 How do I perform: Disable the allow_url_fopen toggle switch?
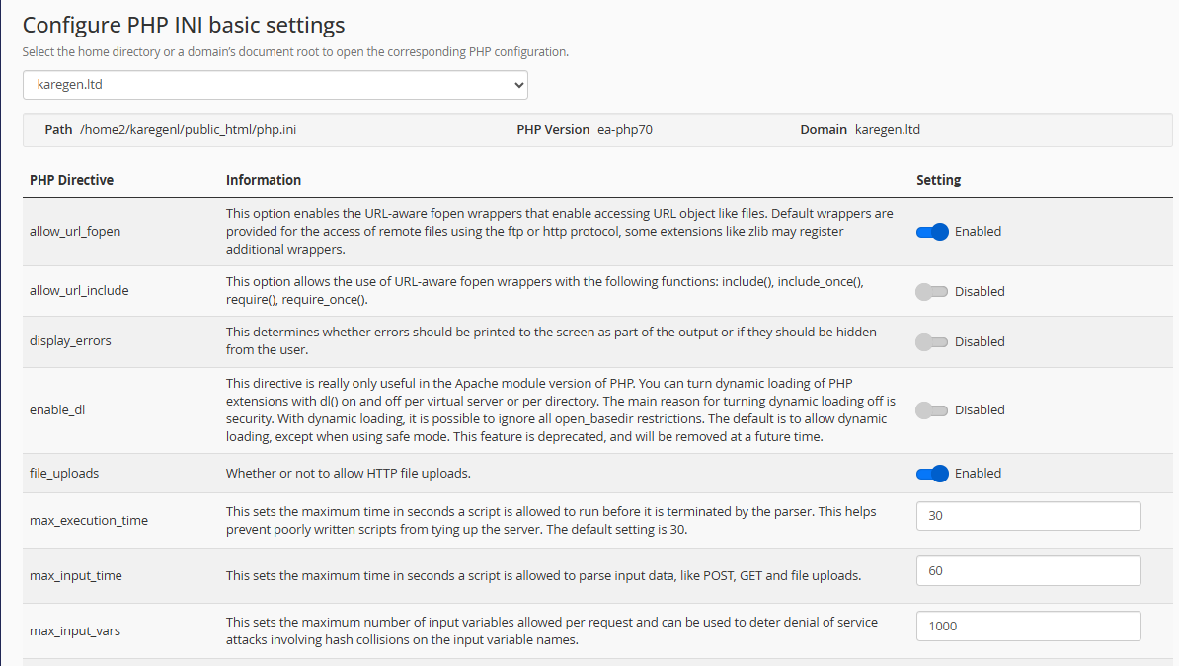click(x=932, y=232)
